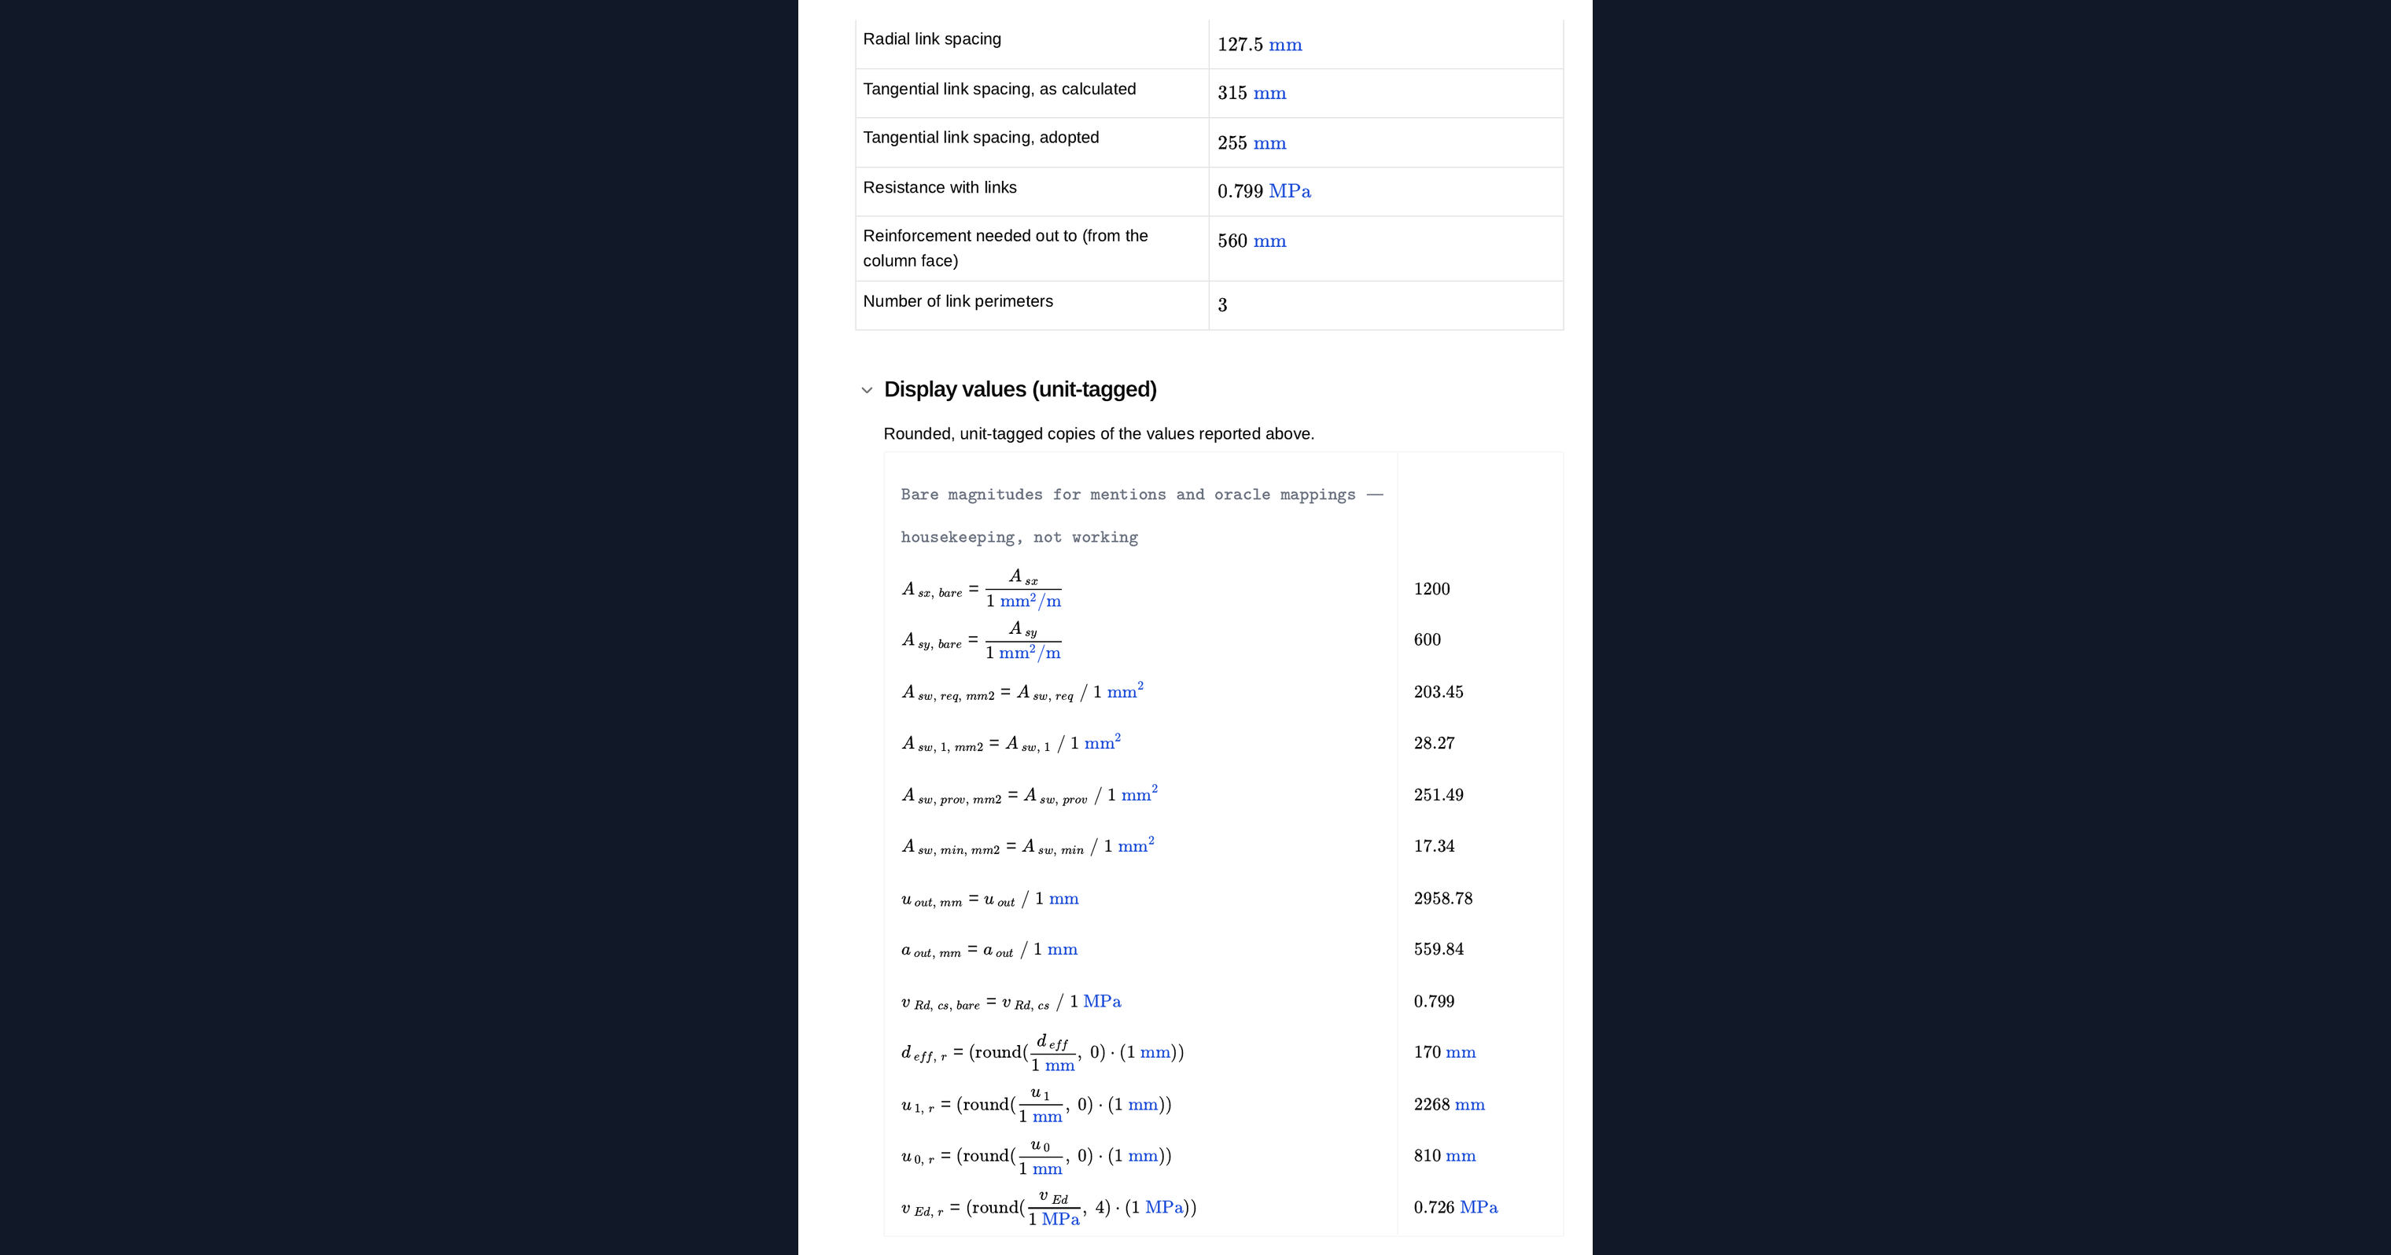Select the Tangential link spacing, adopted label

[981, 138]
